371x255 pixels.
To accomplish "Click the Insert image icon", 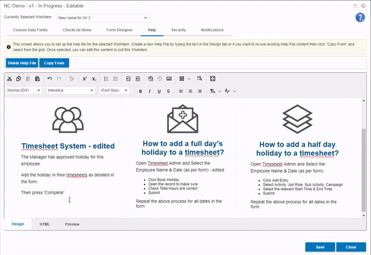I will coord(169,78).
